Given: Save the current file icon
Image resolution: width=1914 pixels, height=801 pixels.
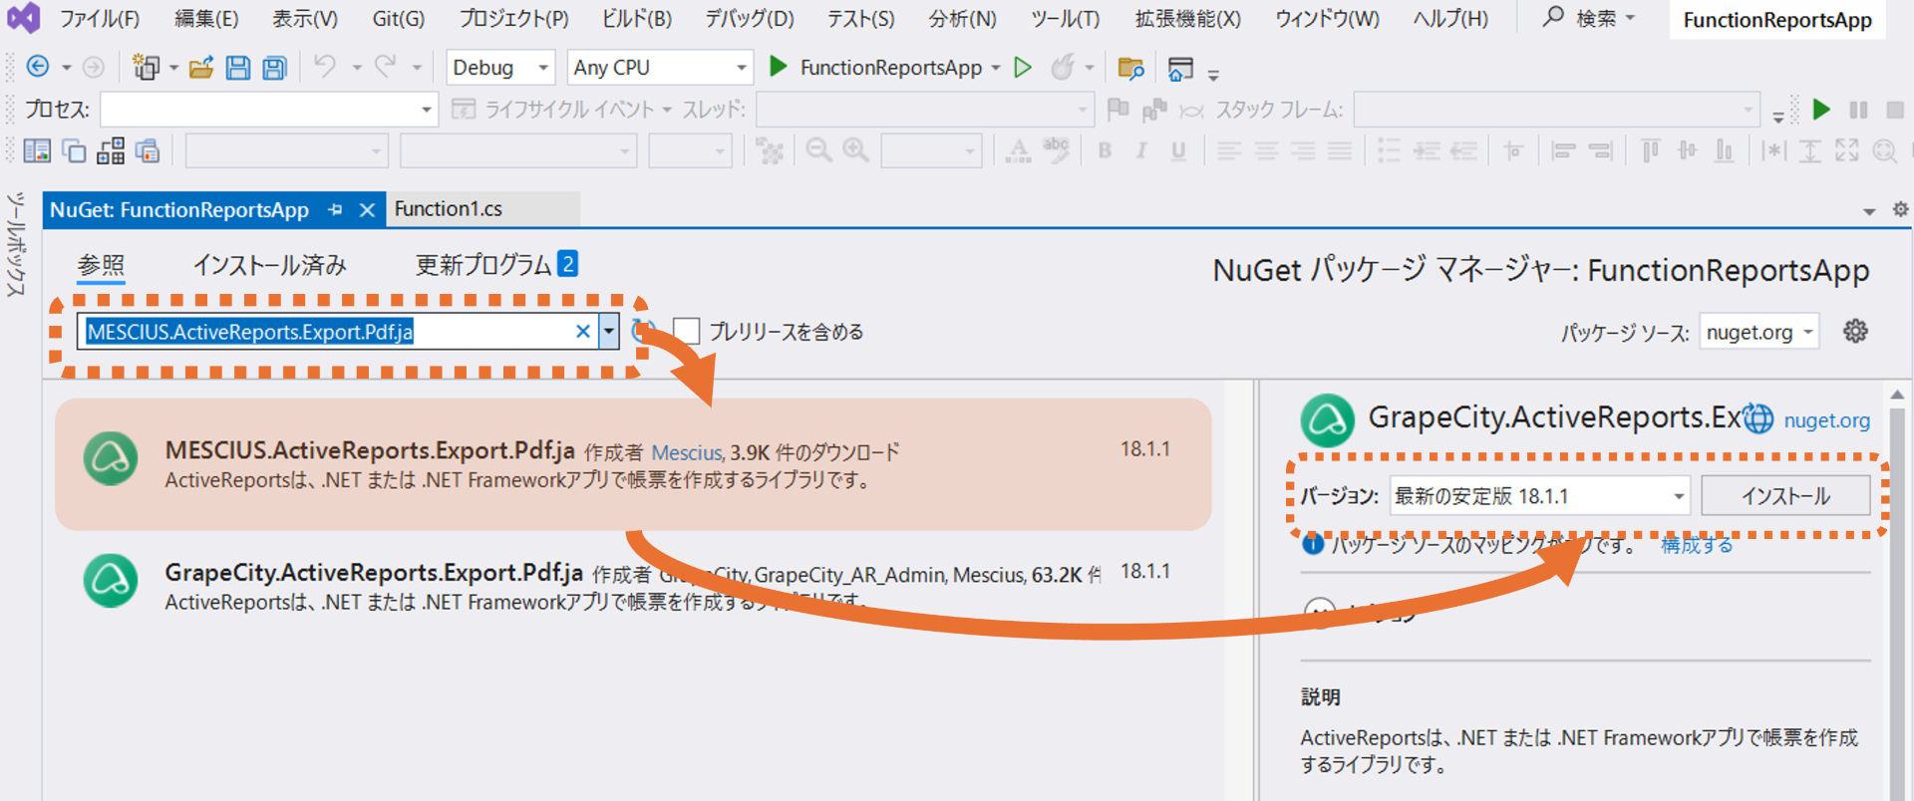Looking at the screenshot, I should point(237,67).
